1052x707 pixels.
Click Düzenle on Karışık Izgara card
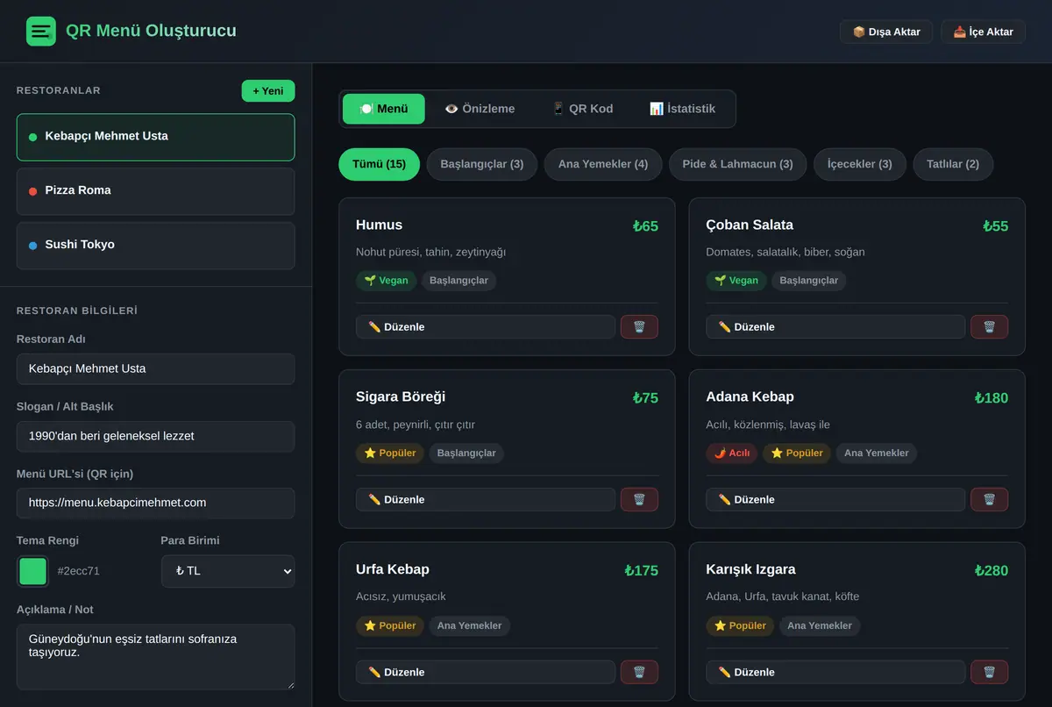pyautogui.click(x=835, y=673)
